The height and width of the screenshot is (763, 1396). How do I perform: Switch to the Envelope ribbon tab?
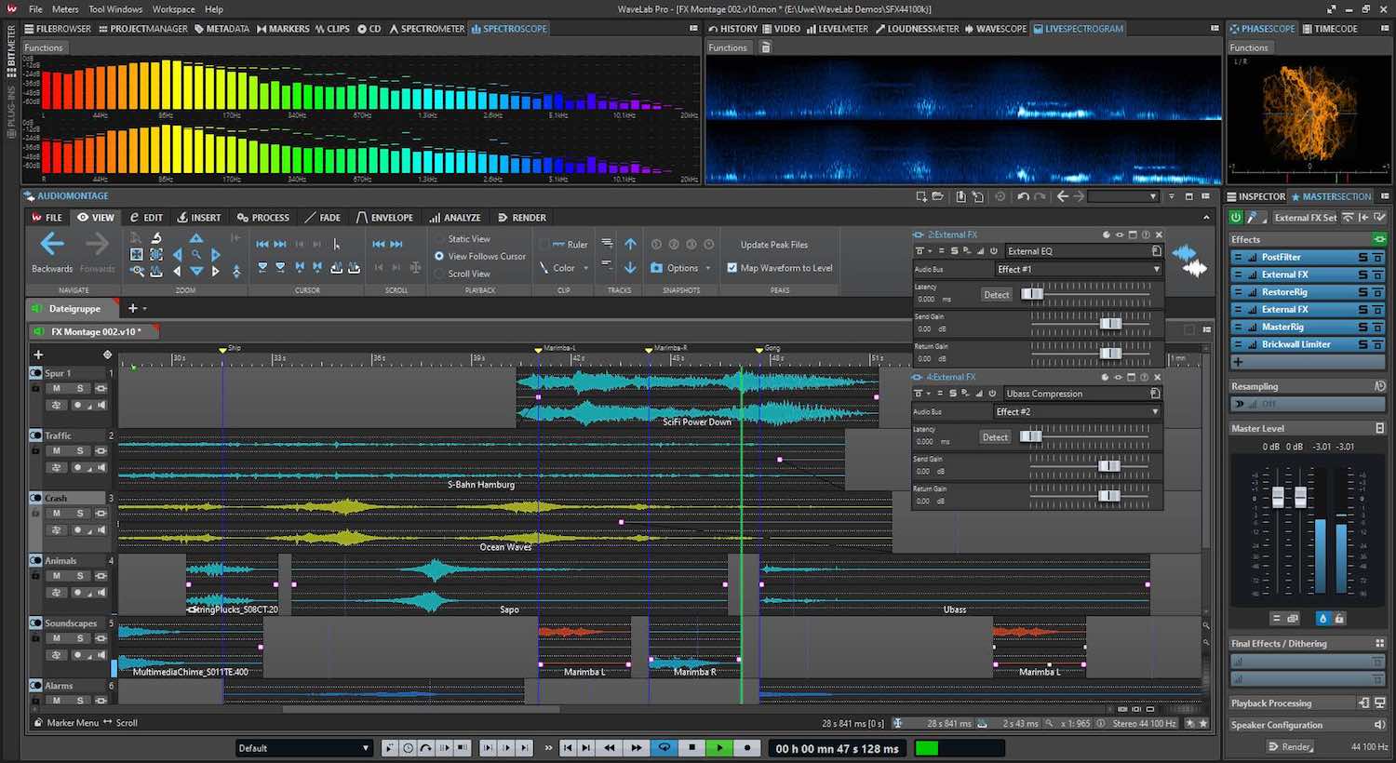point(384,218)
